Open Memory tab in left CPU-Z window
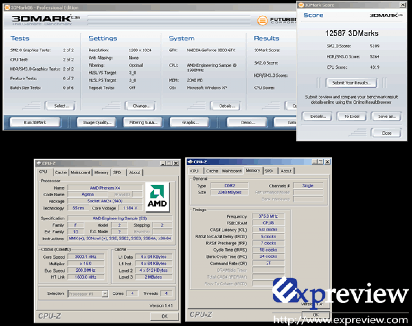The width and height of the screenshot is (412, 326). 101,172
